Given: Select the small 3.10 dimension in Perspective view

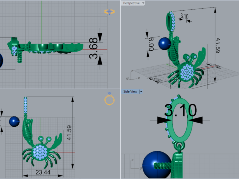Looking at the screenshot, I should tap(184, 16).
